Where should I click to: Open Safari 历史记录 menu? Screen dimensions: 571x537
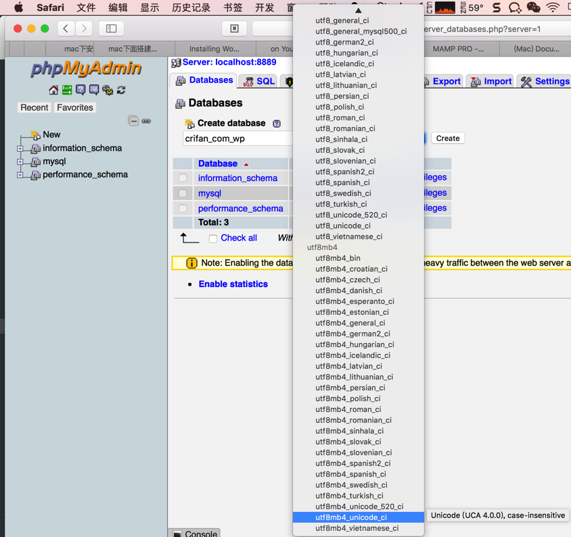(191, 7)
